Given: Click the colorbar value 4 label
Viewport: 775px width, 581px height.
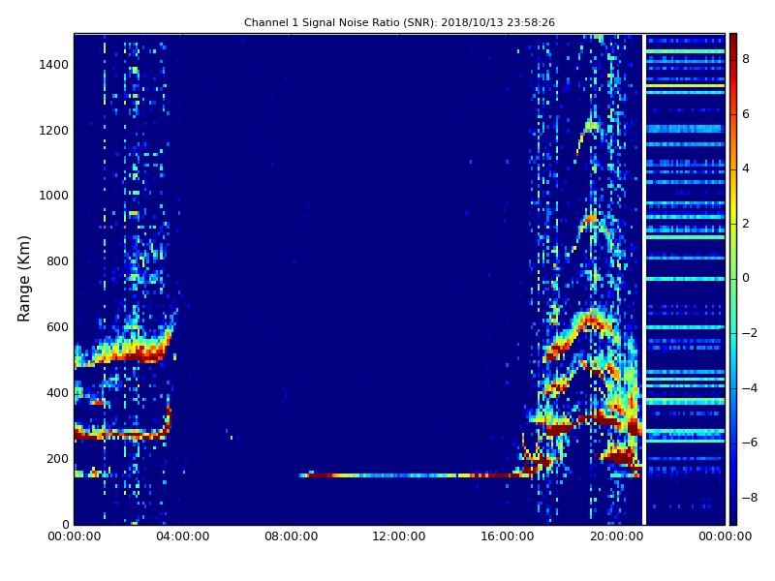Looking at the screenshot, I should click(x=746, y=168).
